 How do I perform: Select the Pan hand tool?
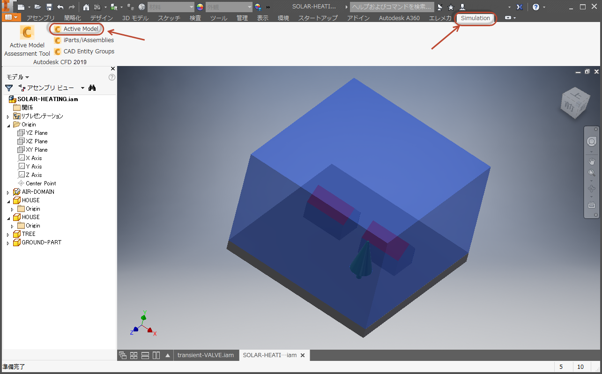point(592,161)
